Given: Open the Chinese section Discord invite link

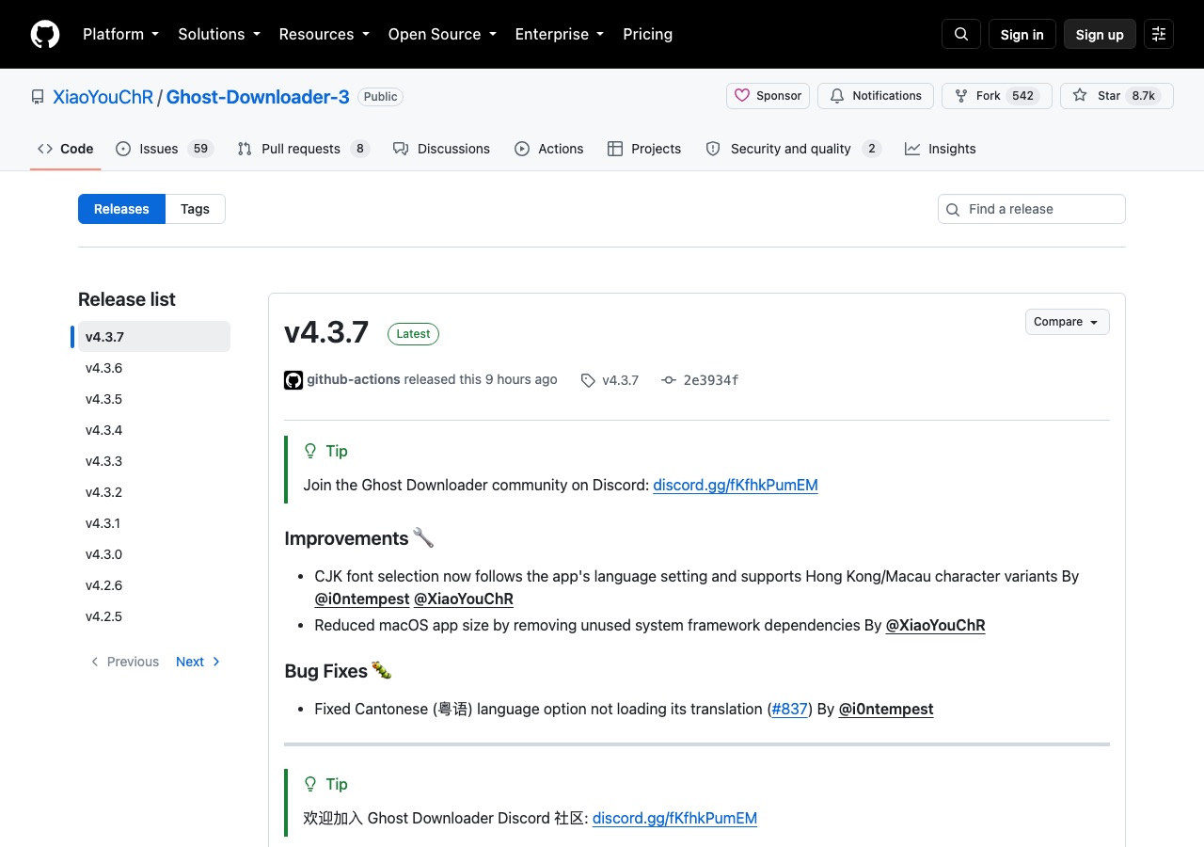Looking at the screenshot, I should coord(674,819).
